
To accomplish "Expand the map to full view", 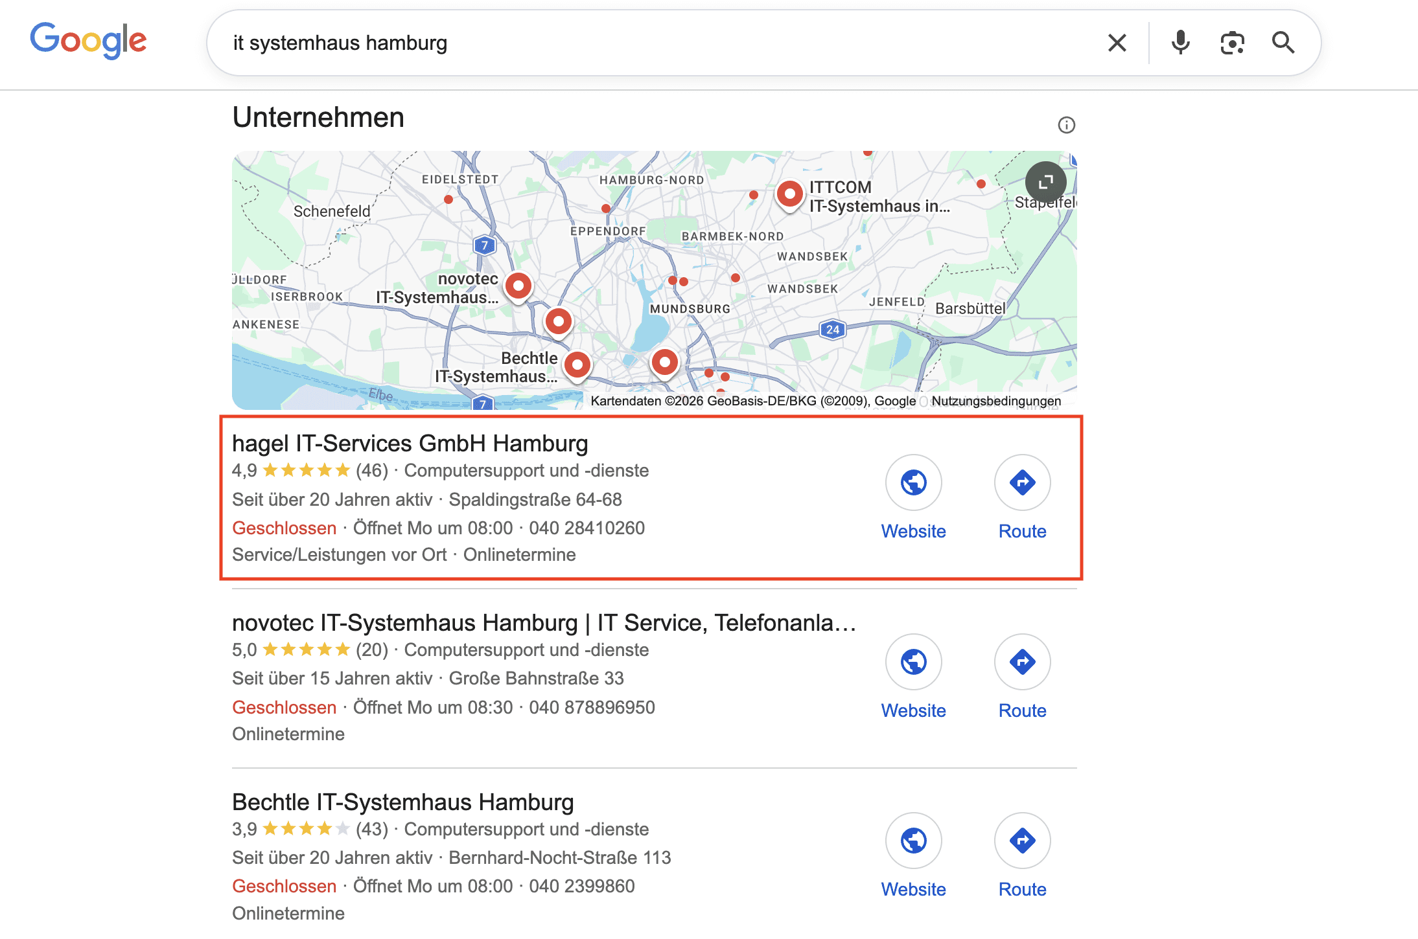I will tap(1045, 183).
